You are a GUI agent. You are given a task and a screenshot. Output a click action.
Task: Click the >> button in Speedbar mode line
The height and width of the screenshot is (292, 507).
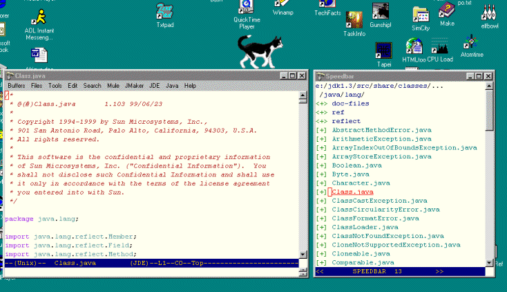439,272
